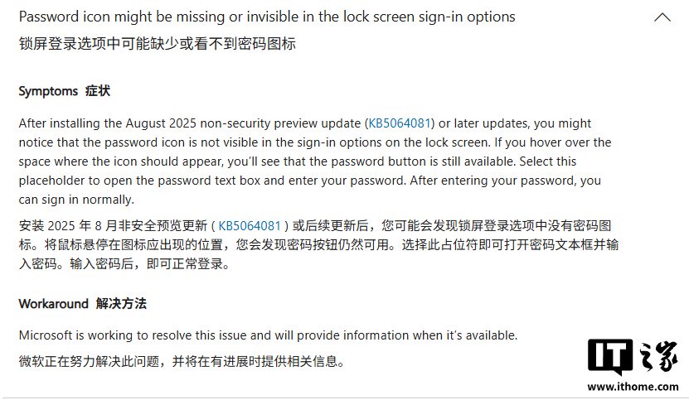Screen dimensions: 689x400
Task: Click the bold 解决方法 heading label
Action: pyautogui.click(x=121, y=304)
